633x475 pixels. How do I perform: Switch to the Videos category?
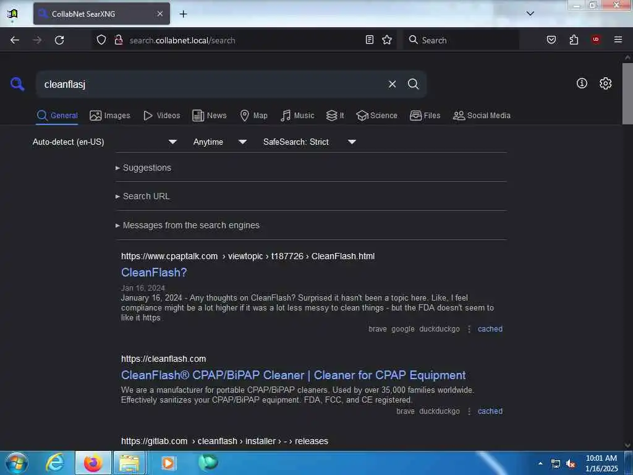[161, 116]
